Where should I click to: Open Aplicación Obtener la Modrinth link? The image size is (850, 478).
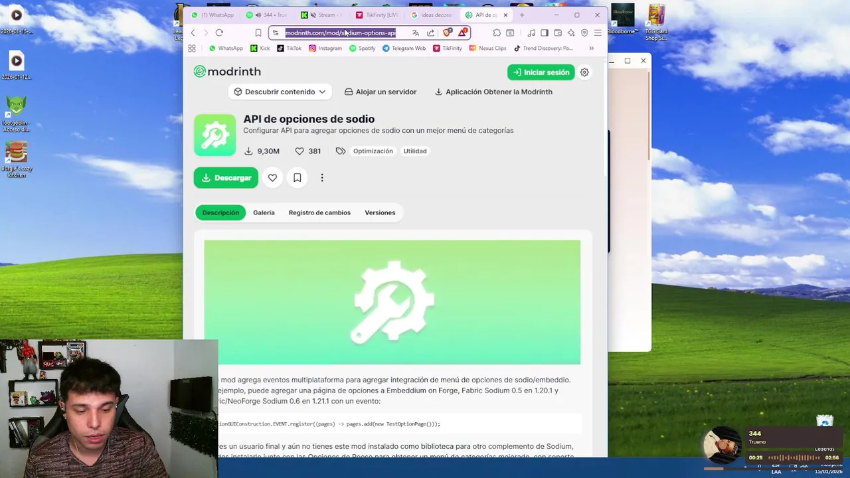[x=493, y=92]
